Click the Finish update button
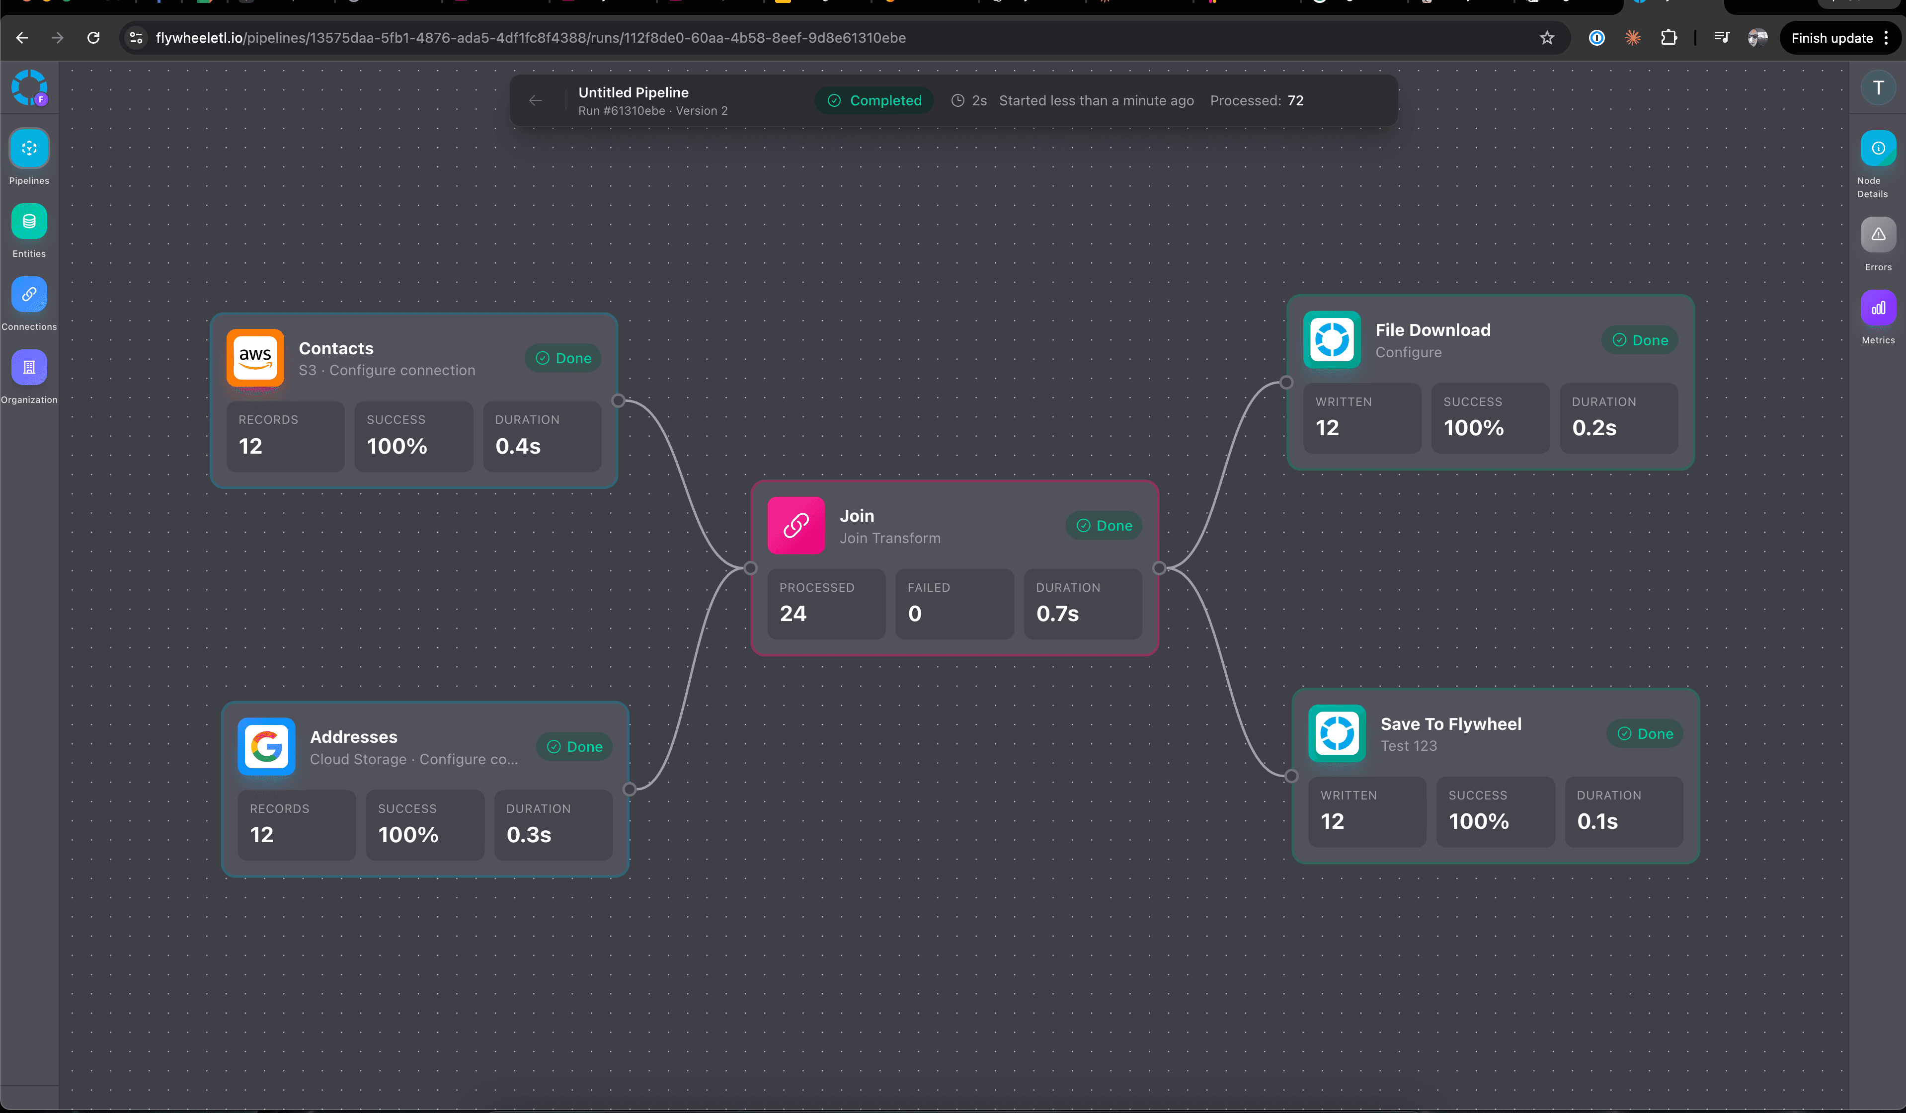The height and width of the screenshot is (1113, 1906). tap(1832, 37)
